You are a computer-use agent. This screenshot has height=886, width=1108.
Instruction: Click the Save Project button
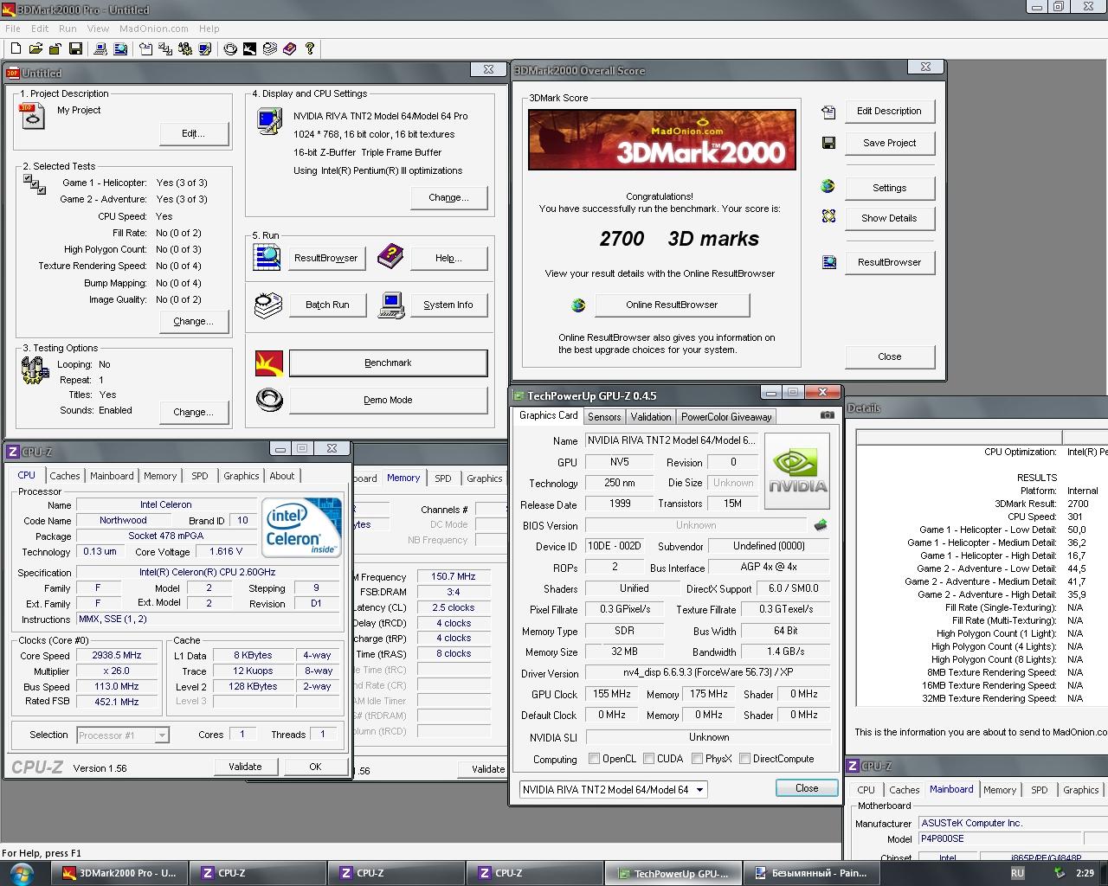(x=889, y=143)
